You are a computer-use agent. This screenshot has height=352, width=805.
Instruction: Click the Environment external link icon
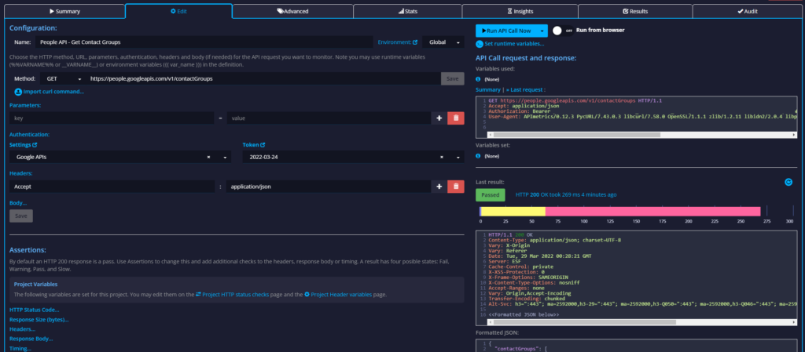tap(415, 42)
